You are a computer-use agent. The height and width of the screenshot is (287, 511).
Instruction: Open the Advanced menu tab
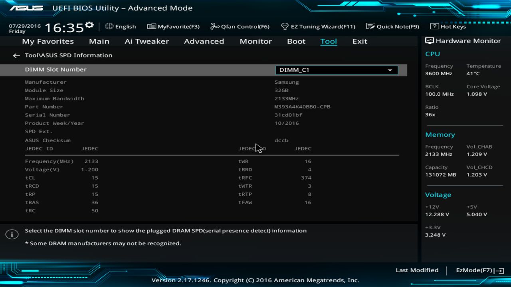pyautogui.click(x=204, y=41)
